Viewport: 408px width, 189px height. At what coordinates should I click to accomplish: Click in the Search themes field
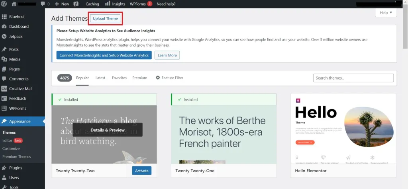pos(353,78)
